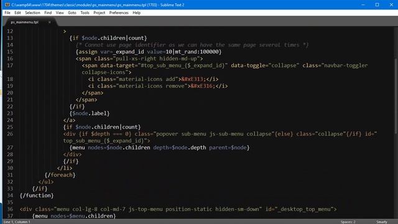
Task: Minimize the Sublime Text window
Action: click(x=363, y=4)
